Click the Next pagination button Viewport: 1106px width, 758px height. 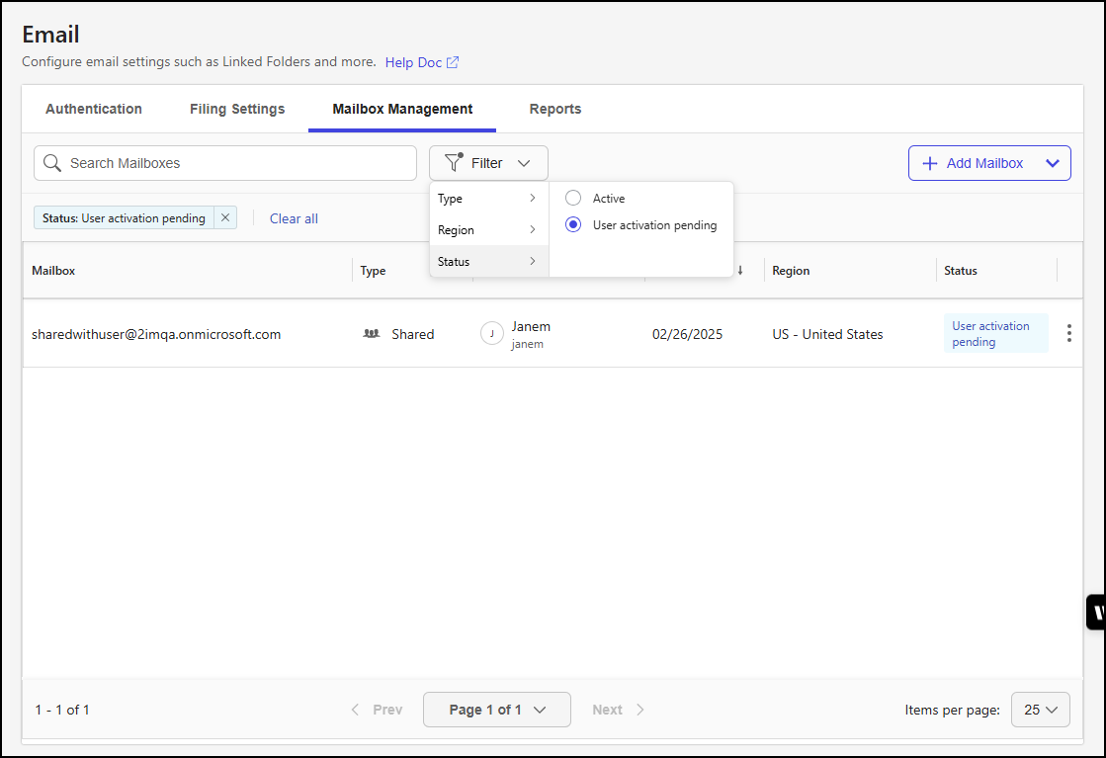coord(617,709)
